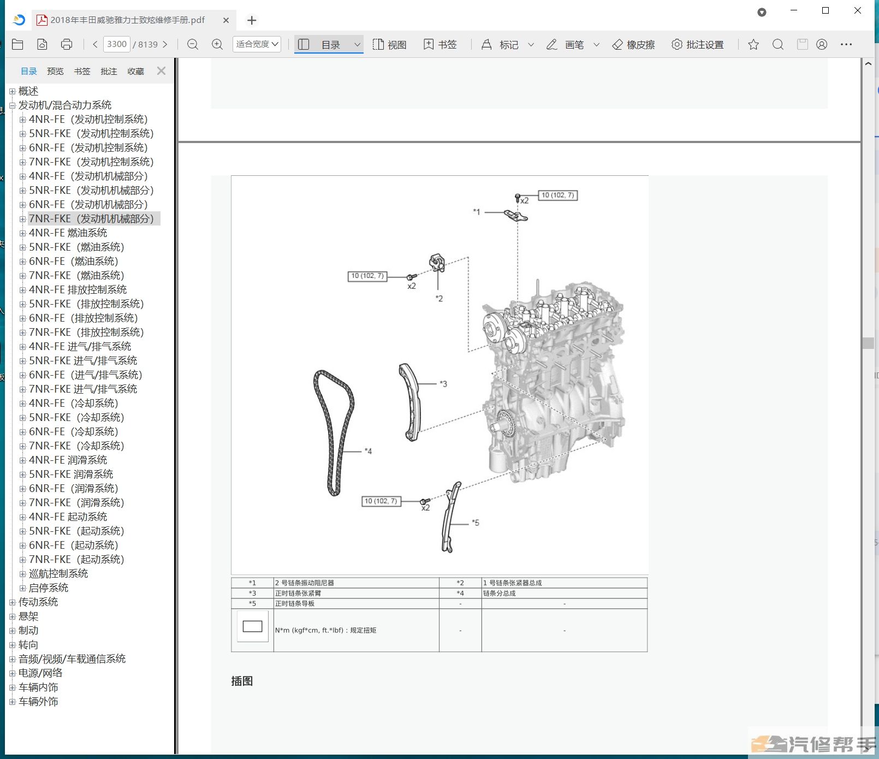The height and width of the screenshot is (759, 879).
Task: Expand the 画笔 options dropdown arrow
Action: pos(596,45)
